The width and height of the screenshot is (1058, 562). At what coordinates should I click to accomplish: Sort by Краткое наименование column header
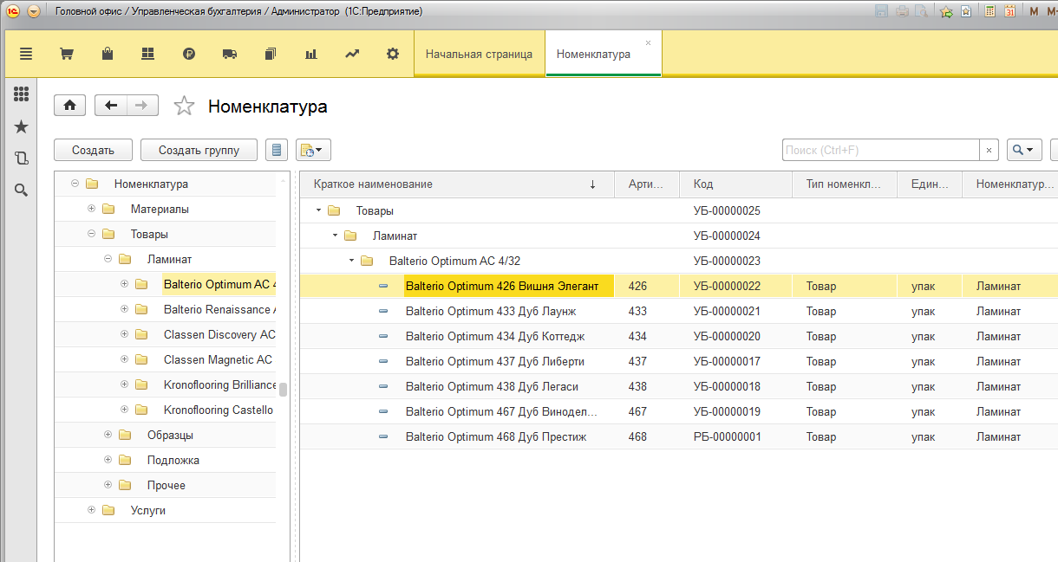pyautogui.click(x=456, y=184)
